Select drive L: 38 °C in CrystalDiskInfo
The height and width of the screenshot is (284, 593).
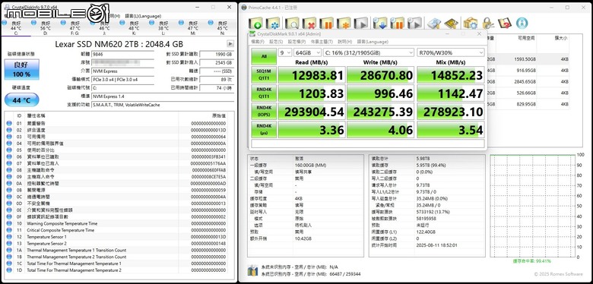[163, 28]
